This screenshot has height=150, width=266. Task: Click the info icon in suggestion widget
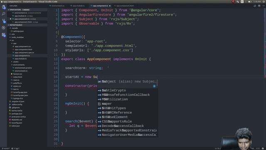coord(154,86)
